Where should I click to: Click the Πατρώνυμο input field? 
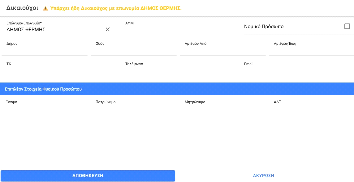pyautogui.click(x=133, y=108)
